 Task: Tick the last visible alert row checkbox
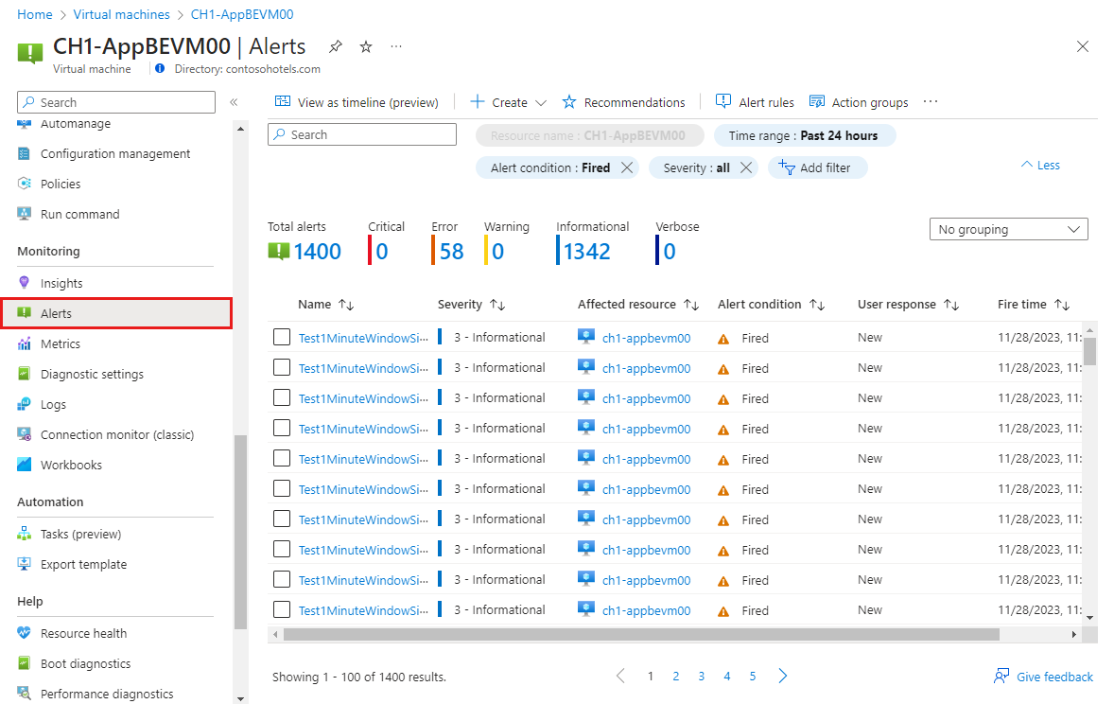(x=281, y=609)
